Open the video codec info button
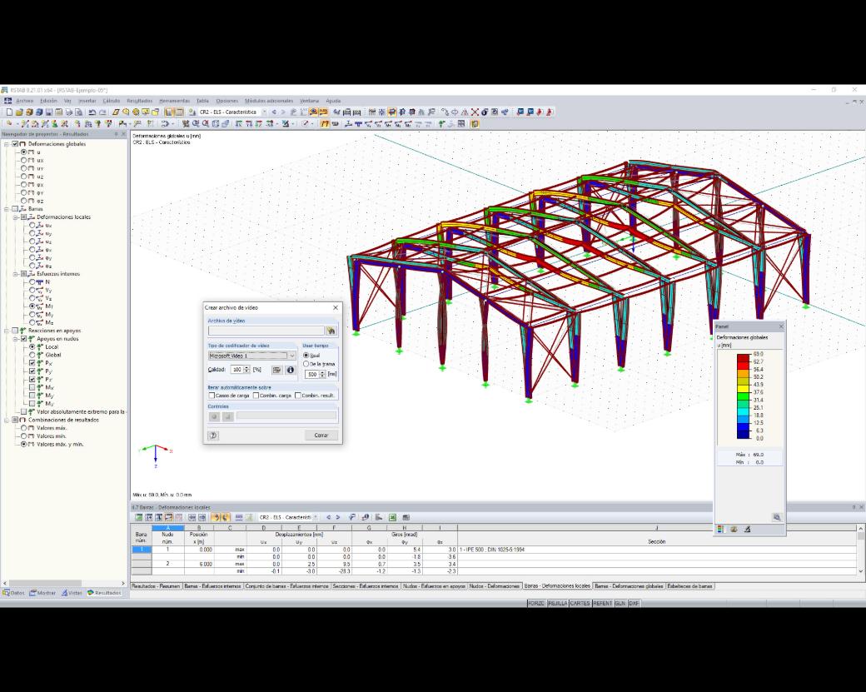This screenshot has width=866, height=692. point(290,370)
